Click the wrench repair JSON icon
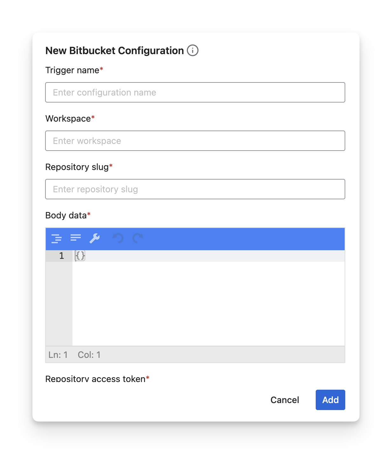Screen dimensions: 392x454 [x=94, y=238]
